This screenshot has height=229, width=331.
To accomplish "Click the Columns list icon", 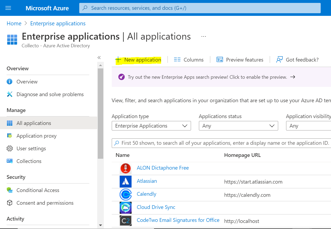I will (177, 60).
